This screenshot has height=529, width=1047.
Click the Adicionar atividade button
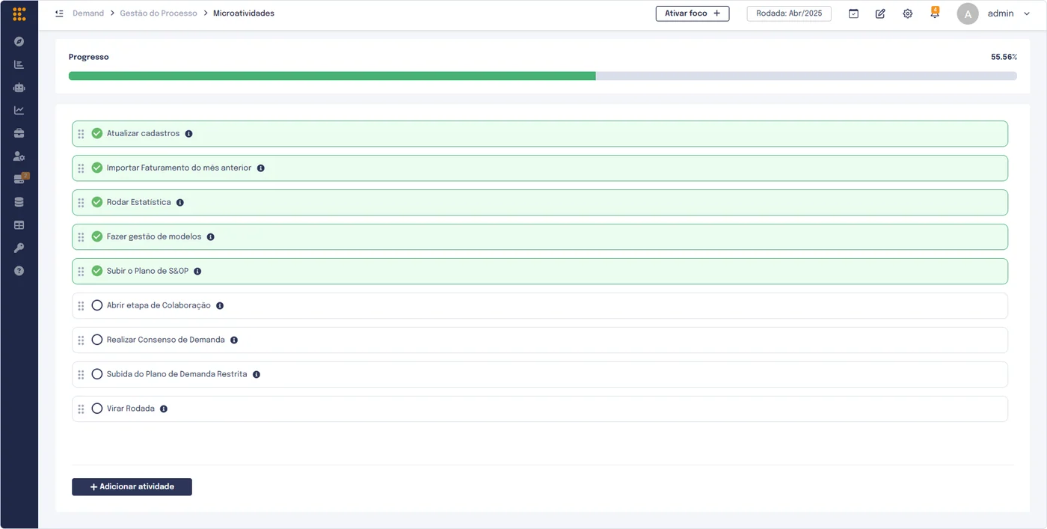[132, 487]
